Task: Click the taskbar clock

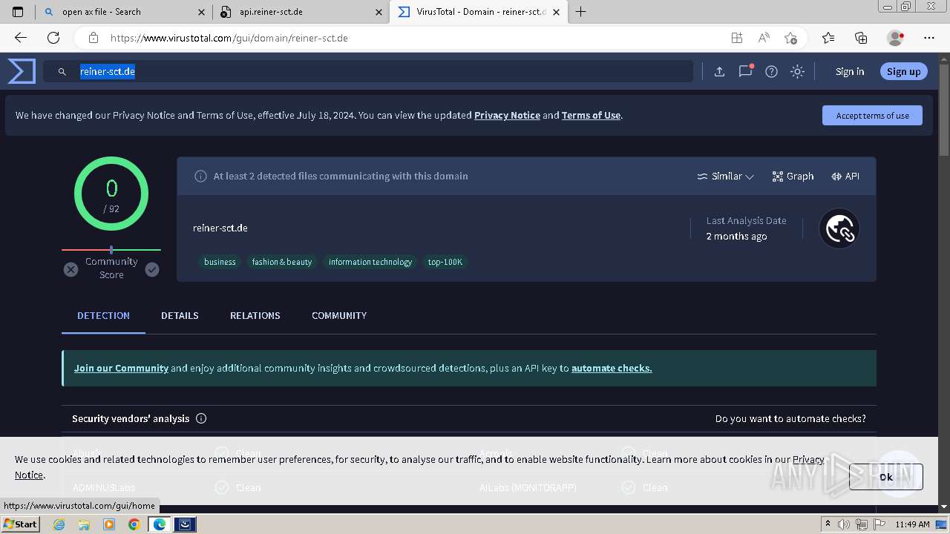Action: pos(912,524)
